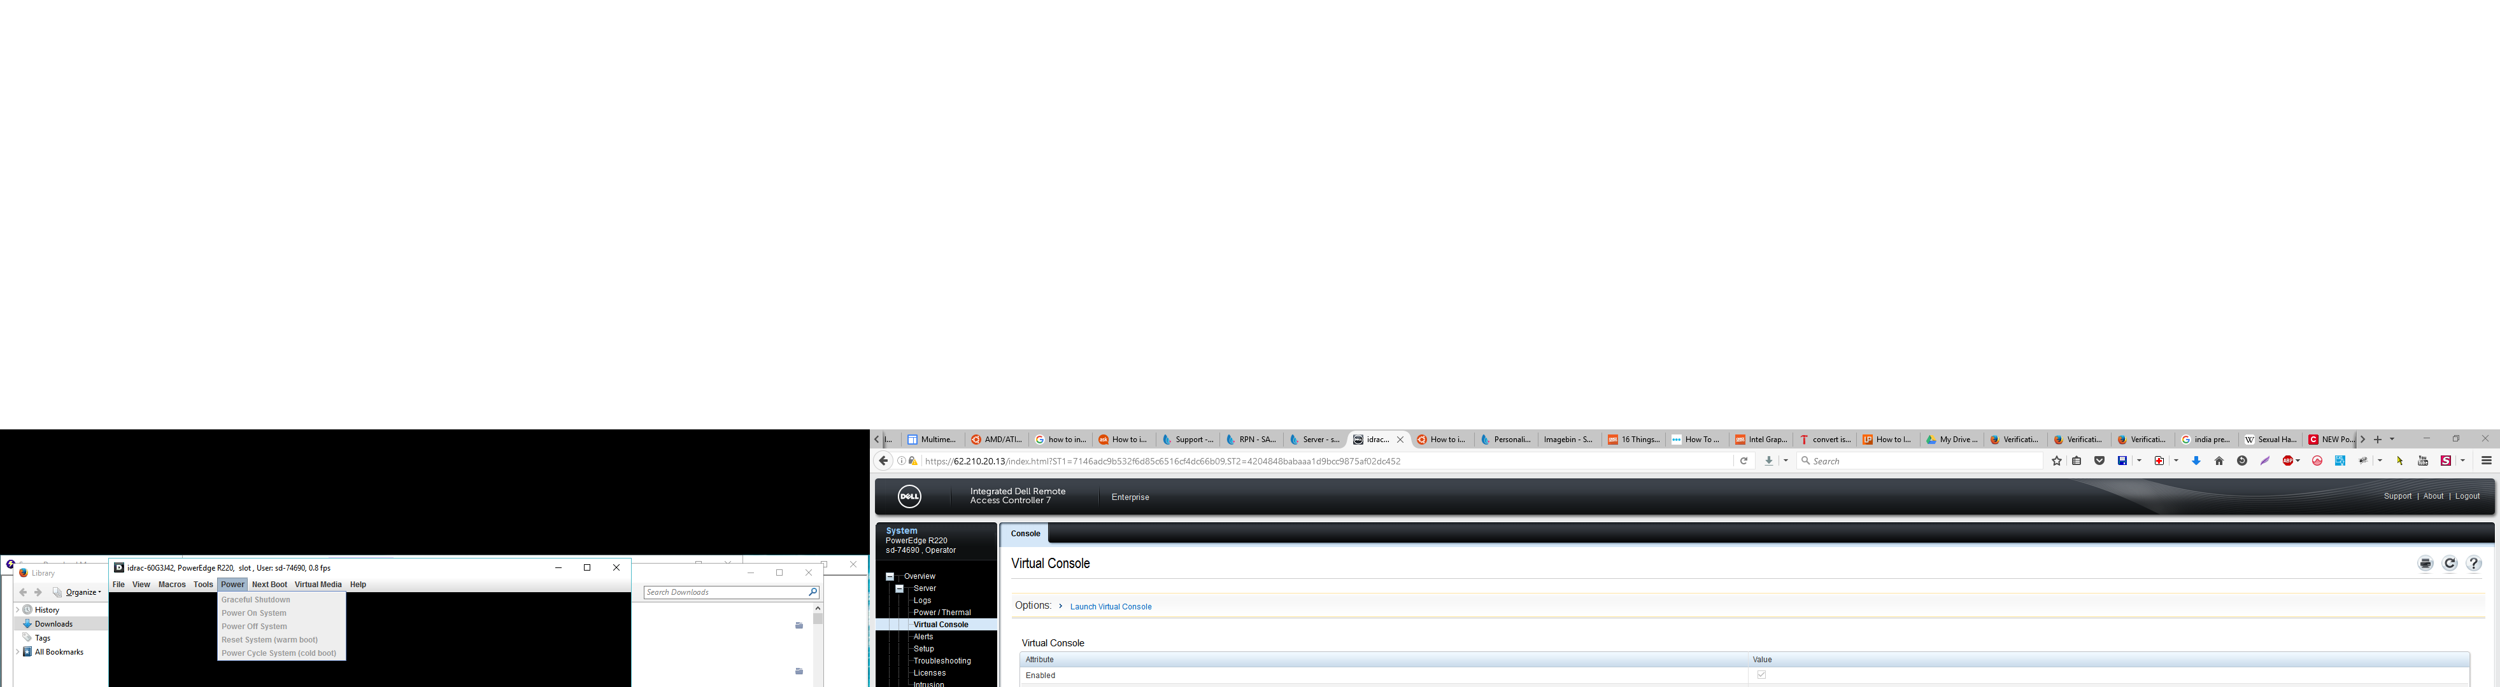Print the iDRAC Virtual Console page
The width and height of the screenshot is (2500, 687).
[2425, 564]
